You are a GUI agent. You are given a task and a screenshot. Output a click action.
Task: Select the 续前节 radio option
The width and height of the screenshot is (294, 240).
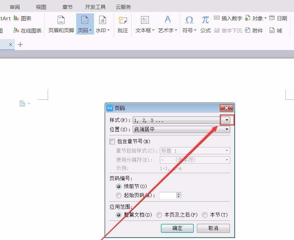pyautogui.click(x=119, y=187)
